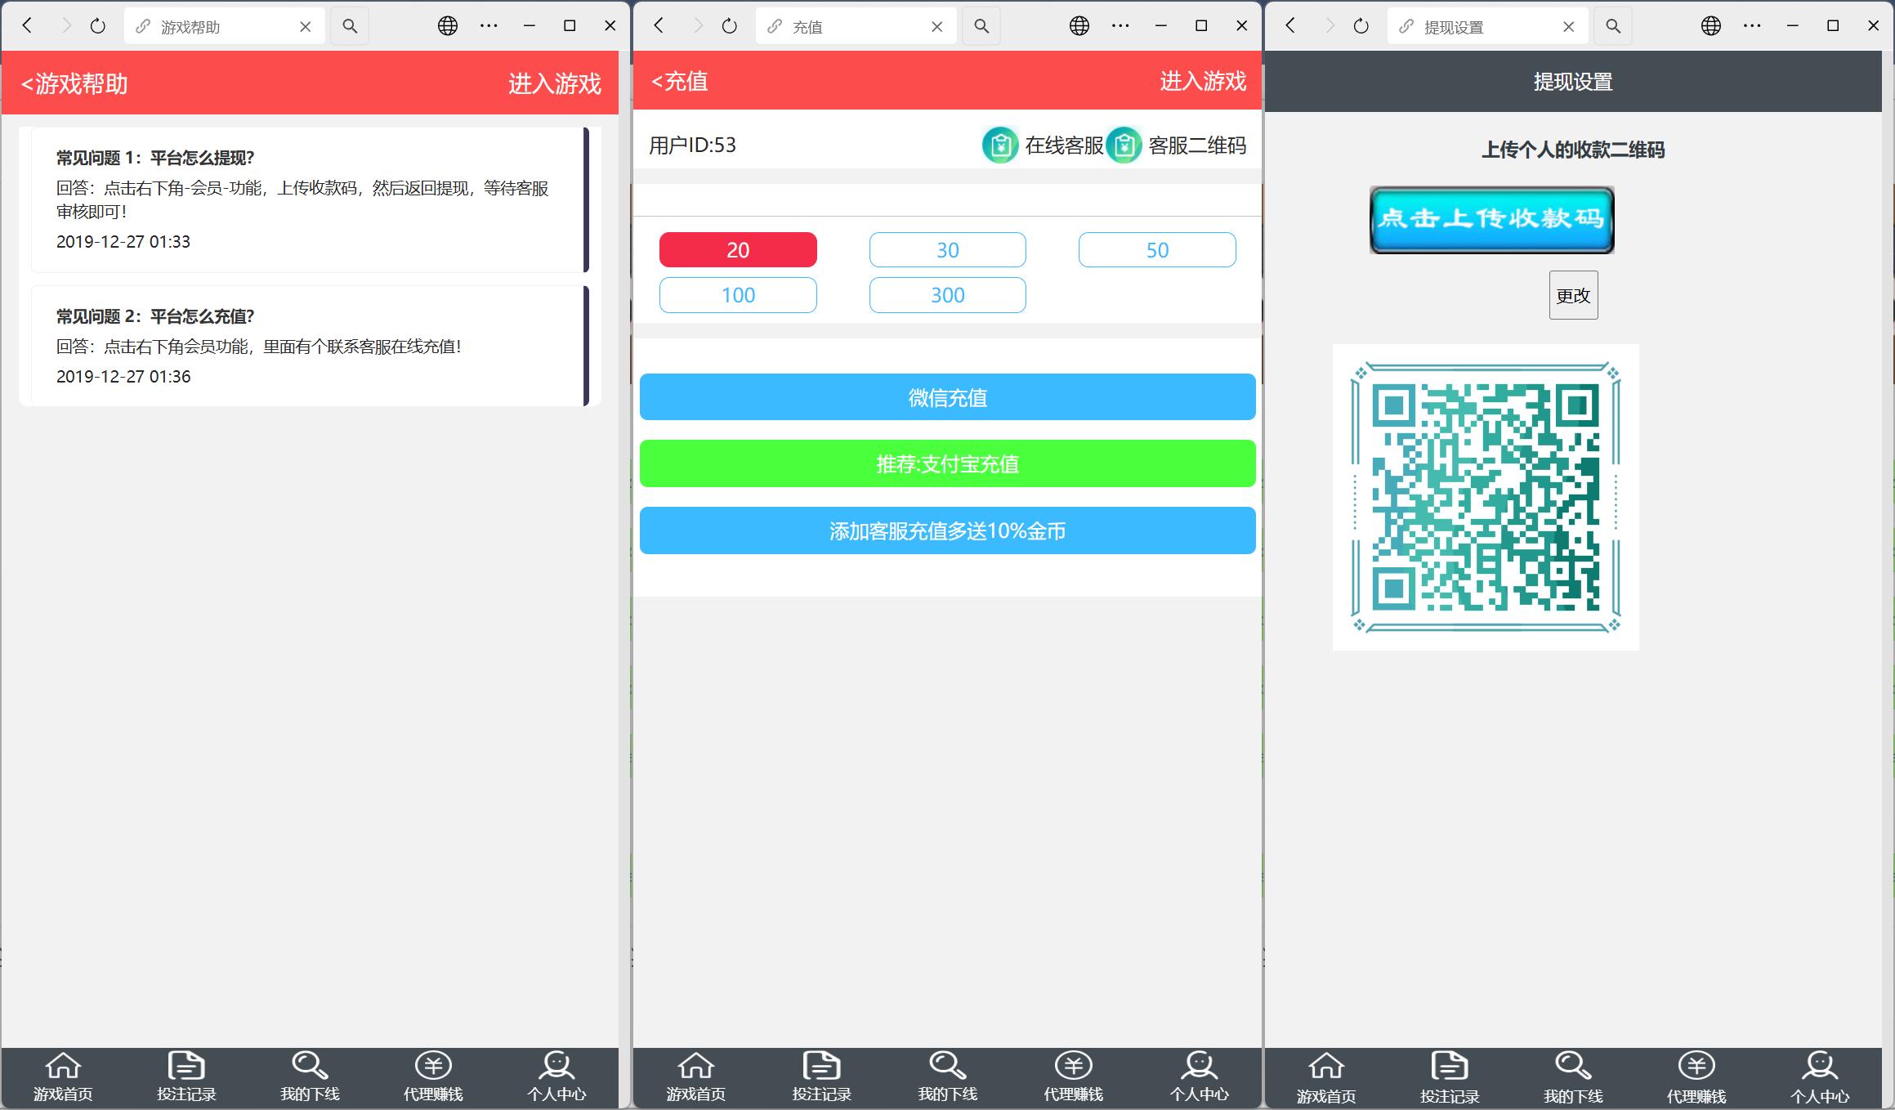
Task: Open 我的下线 in 充值 window nav
Action: click(x=947, y=1078)
